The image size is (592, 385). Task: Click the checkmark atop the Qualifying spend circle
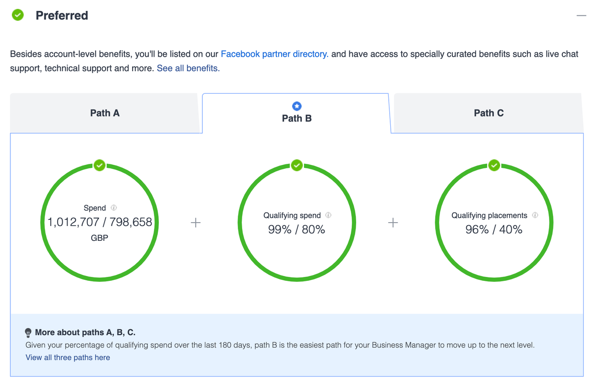pyautogui.click(x=296, y=165)
